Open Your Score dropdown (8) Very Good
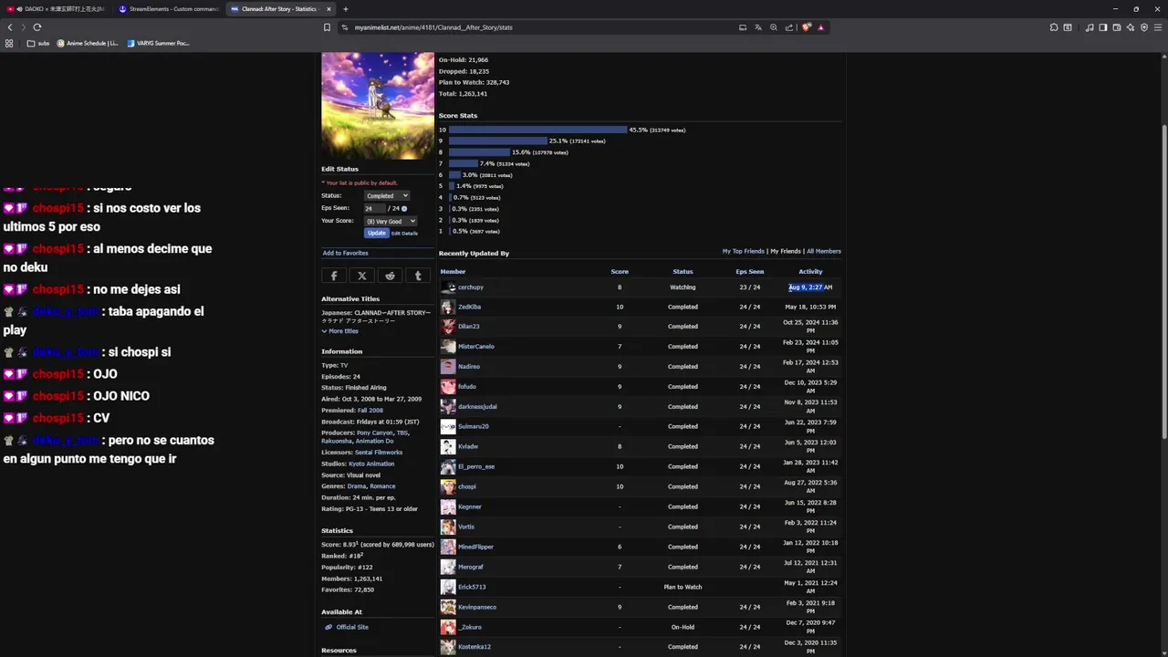Viewport: 1168px width, 657px height. point(391,221)
